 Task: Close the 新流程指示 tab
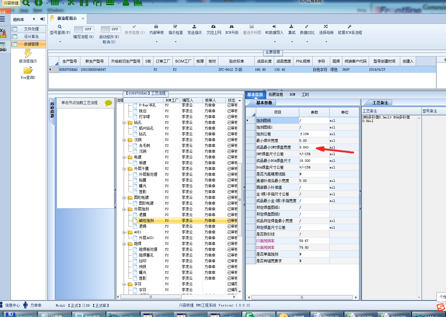83,19
